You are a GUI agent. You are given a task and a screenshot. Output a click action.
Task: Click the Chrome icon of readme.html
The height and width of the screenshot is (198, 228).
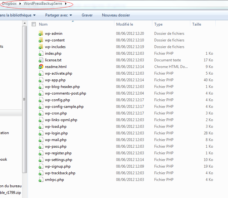(x=41, y=67)
